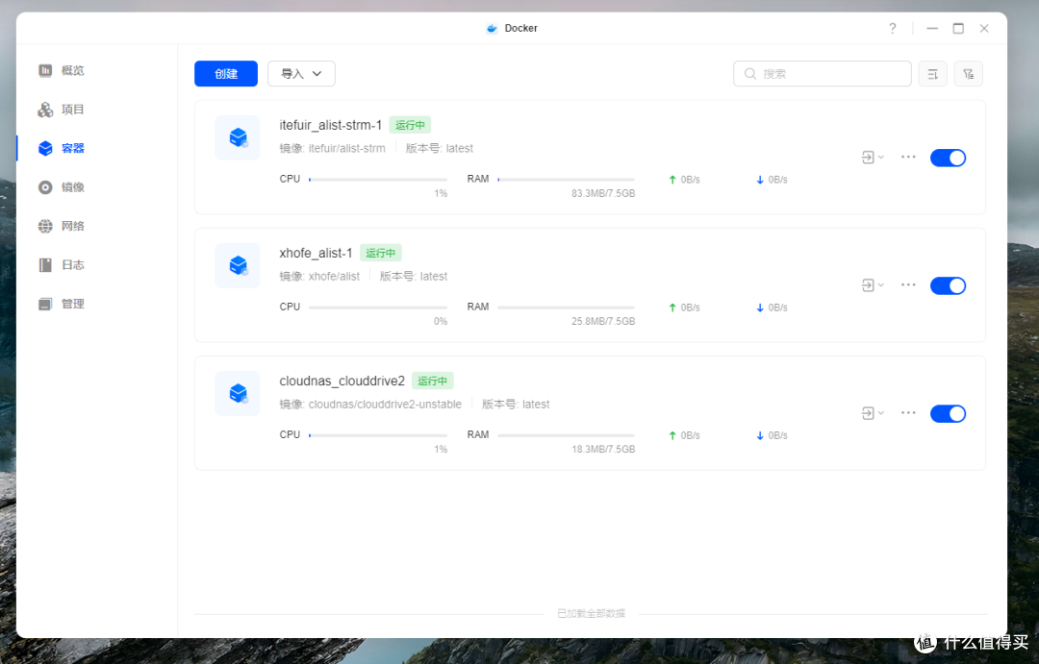Open xhofe_alist-1 container name
The image size is (1039, 664).
[317, 253]
